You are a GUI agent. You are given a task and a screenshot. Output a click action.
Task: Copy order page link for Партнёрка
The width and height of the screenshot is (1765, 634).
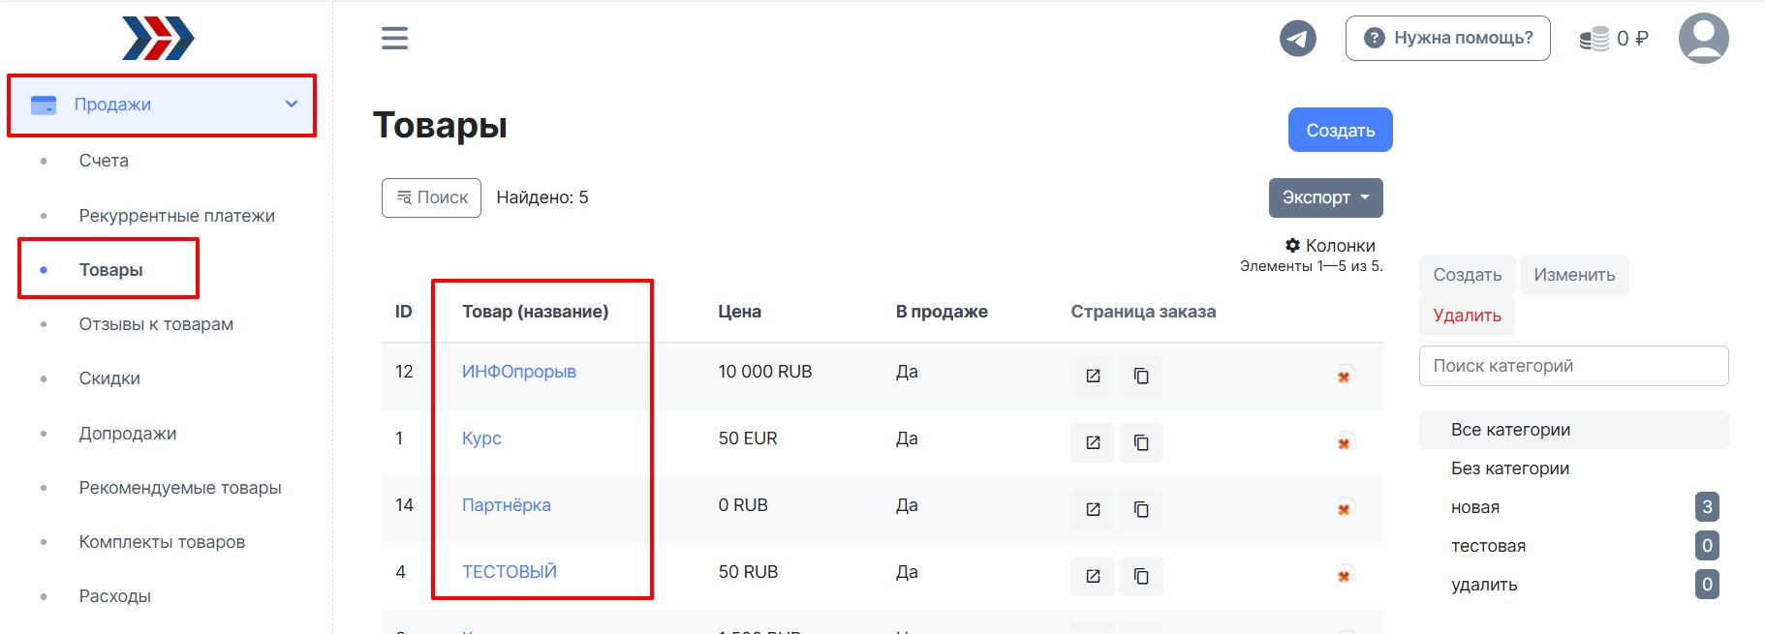click(1141, 509)
